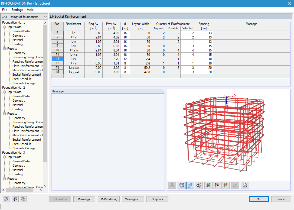Close the RF-FOUNDATION Pro window
The image size is (294, 210).
point(289,4)
